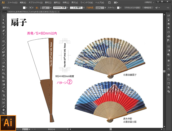Click the stroke color swatch in control bar
This screenshot has height=131, width=172.
click(x=30, y=8)
